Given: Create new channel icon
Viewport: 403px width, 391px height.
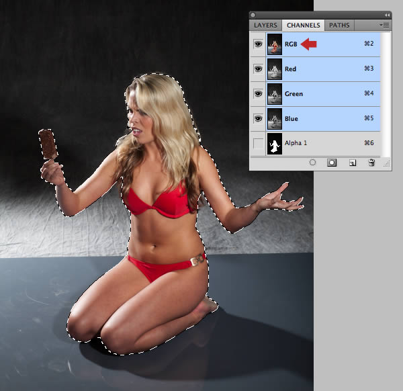Looking at the screenshot, I should (353, 163).
